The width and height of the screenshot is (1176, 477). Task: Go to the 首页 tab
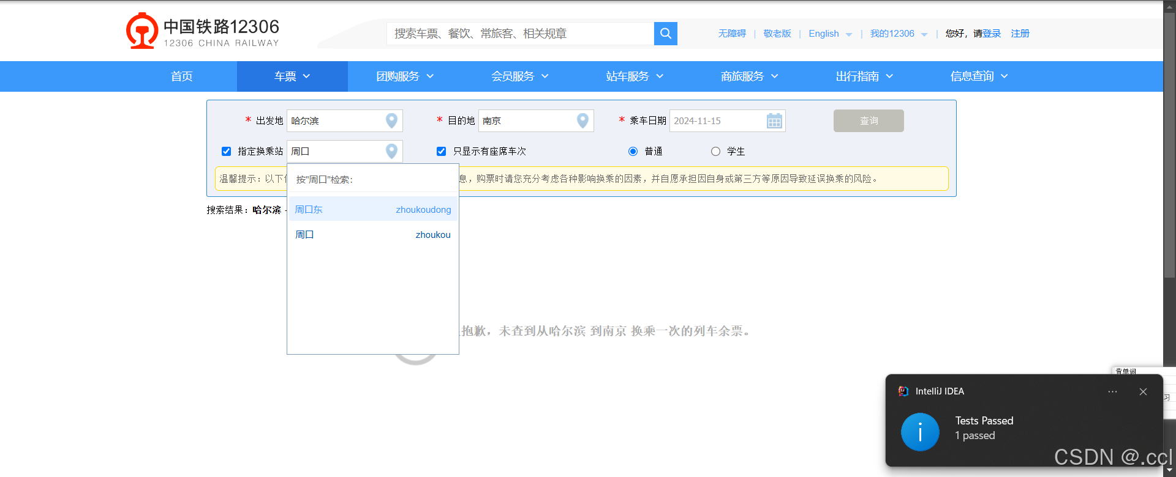click(x=181, y=76)
